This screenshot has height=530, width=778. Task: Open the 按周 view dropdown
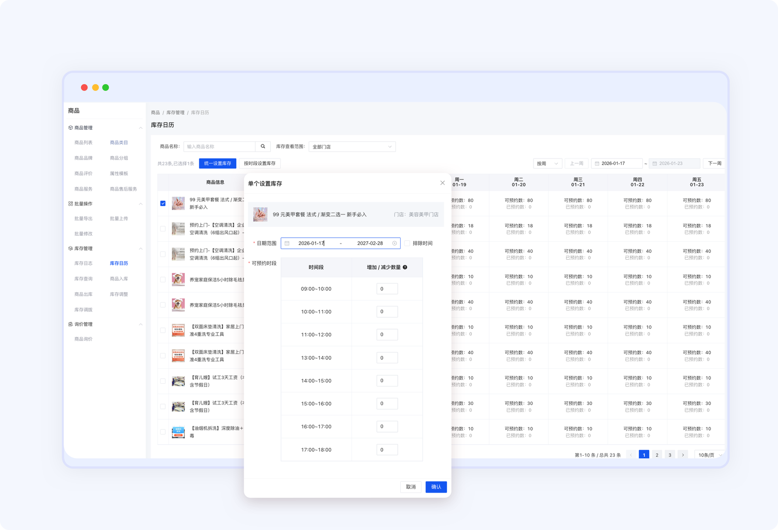(x=548, y=163)
